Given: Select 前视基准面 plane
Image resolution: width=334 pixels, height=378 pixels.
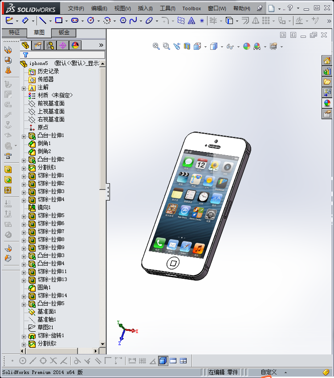Looking at the screenshot, I should pyautogui.click(x=47, y=104).
